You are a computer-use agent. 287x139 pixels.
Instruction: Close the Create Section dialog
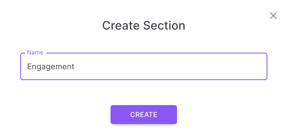273,16
